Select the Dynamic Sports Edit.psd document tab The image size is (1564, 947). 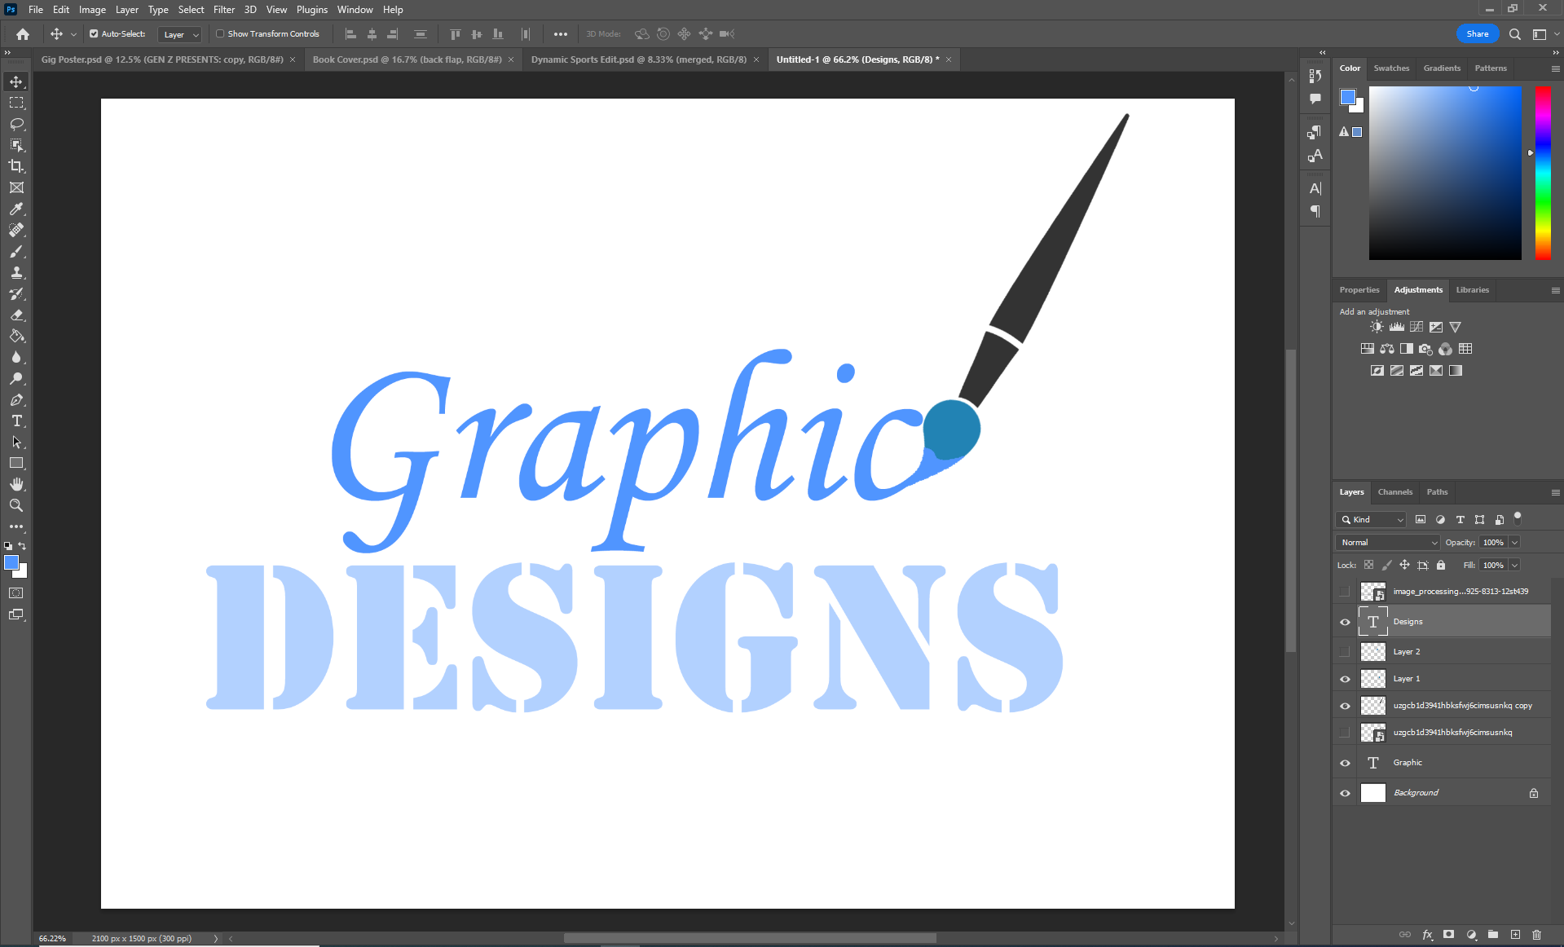[x=638, y=59]
